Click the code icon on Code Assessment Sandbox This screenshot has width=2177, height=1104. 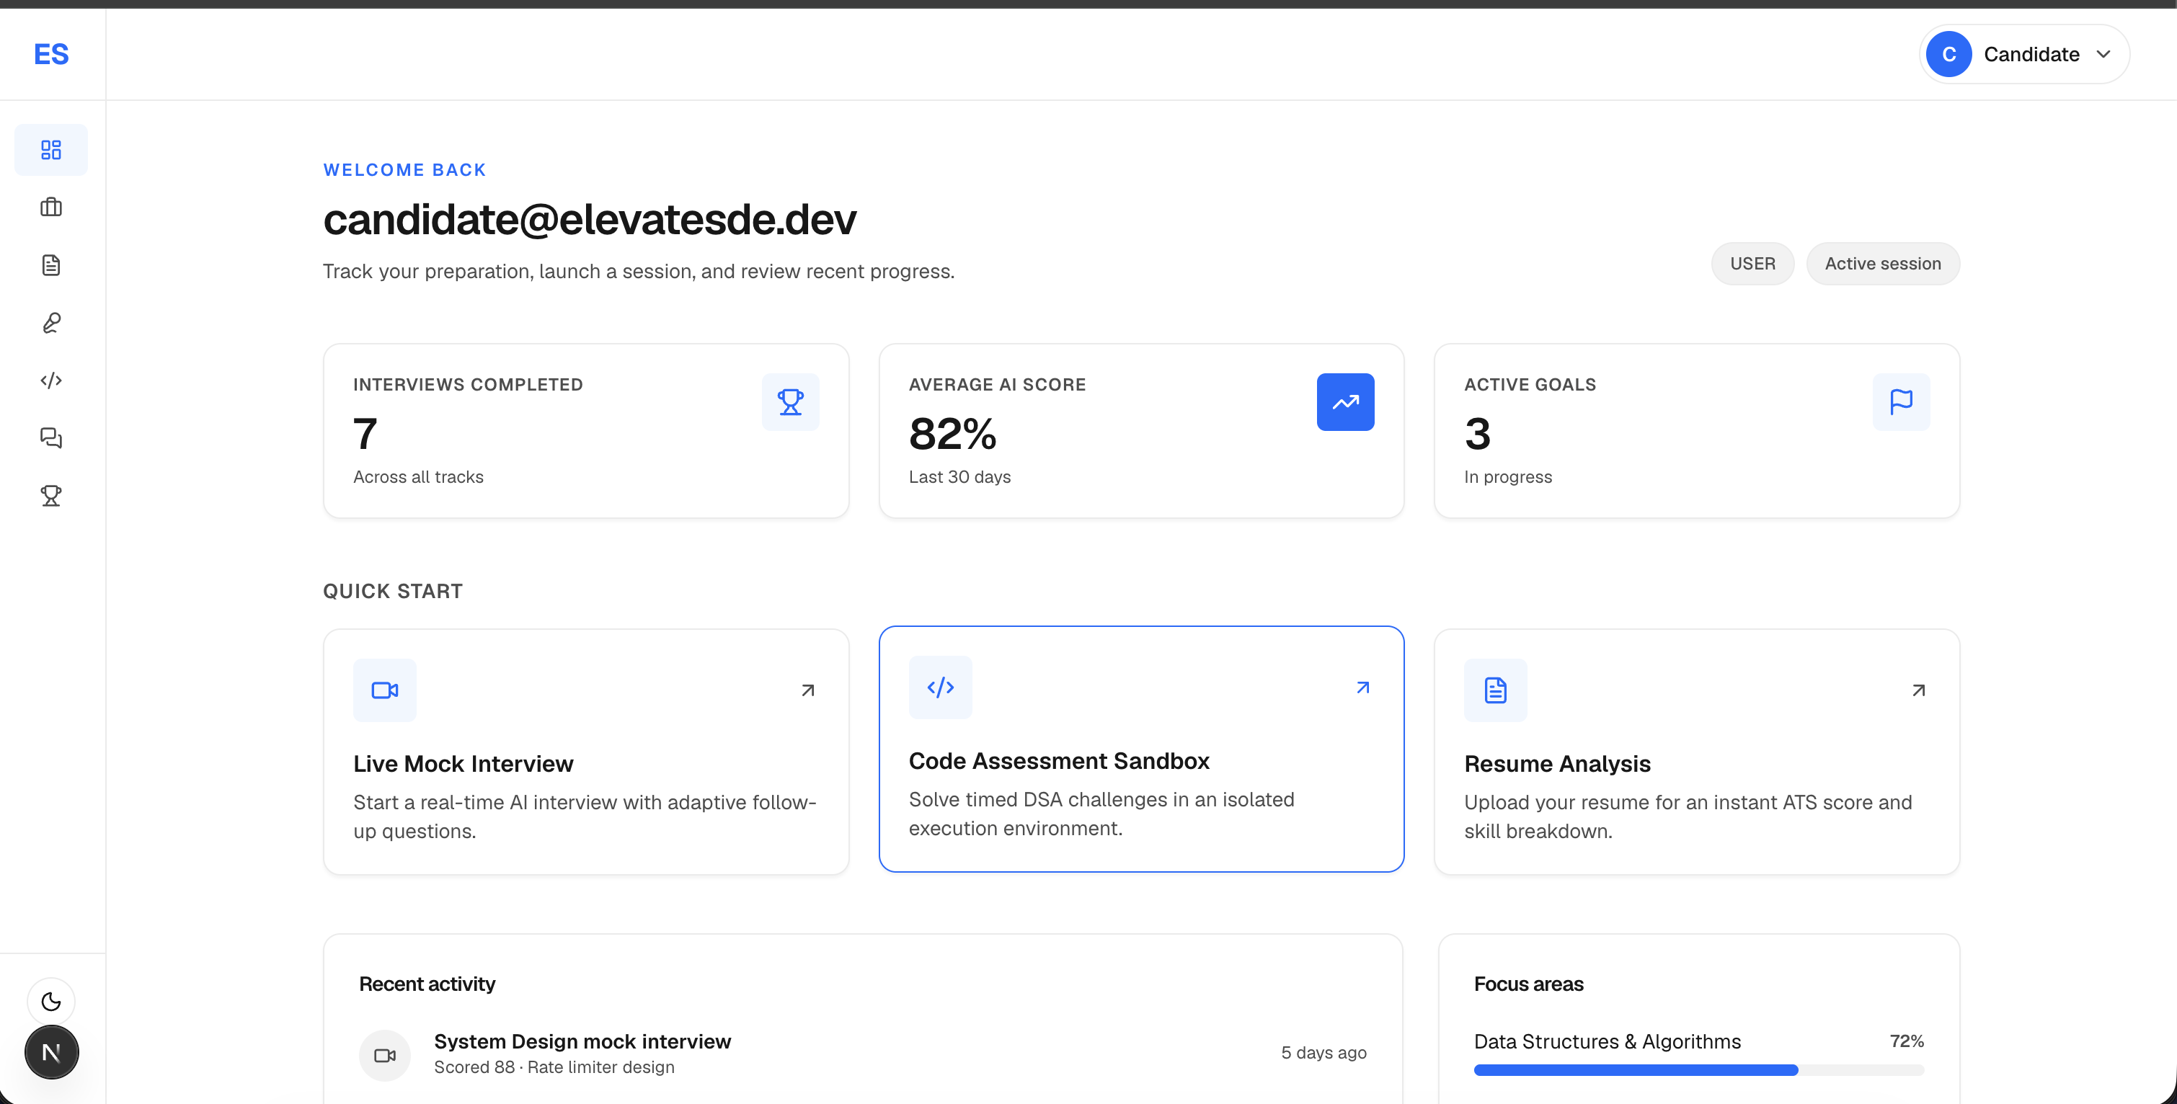(x=941, y=687)
